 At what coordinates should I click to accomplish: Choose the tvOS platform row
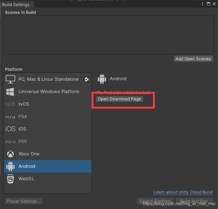click(48, 104)
